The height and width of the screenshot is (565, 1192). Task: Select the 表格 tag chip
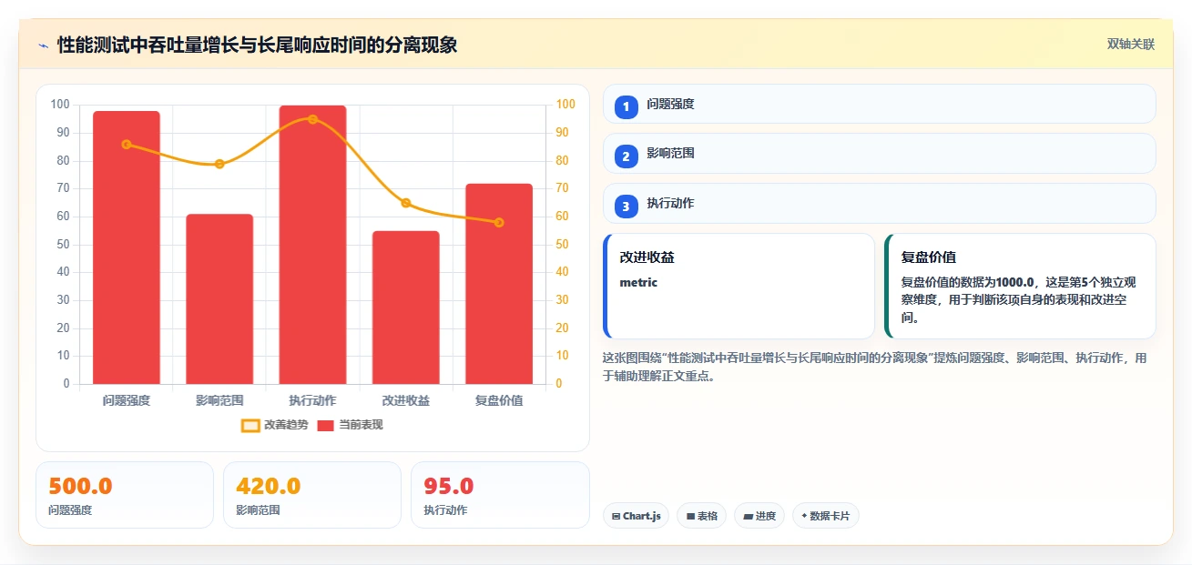click(x=701, y=516)
